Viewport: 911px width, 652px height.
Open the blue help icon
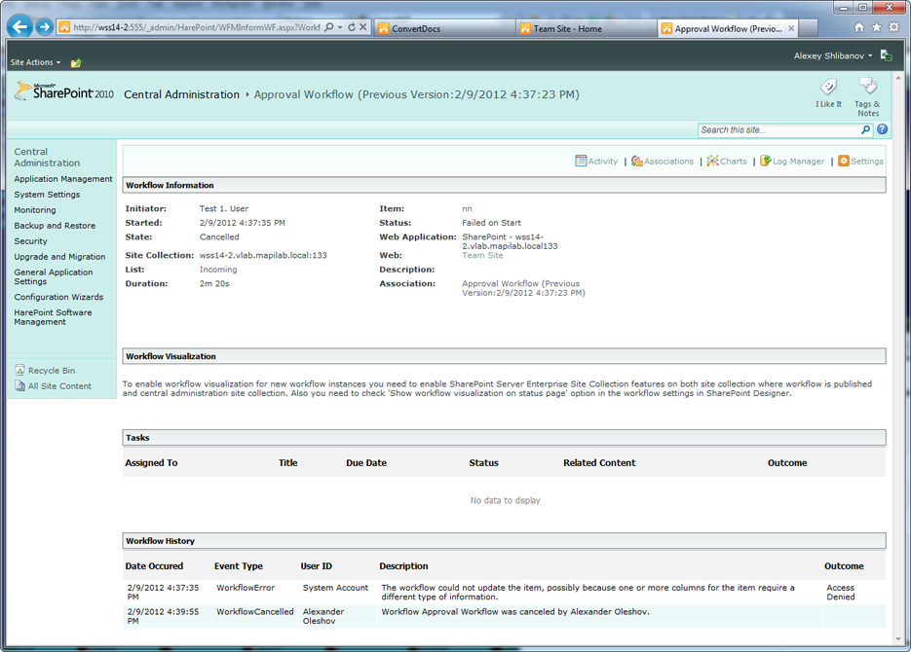point(882,129)
